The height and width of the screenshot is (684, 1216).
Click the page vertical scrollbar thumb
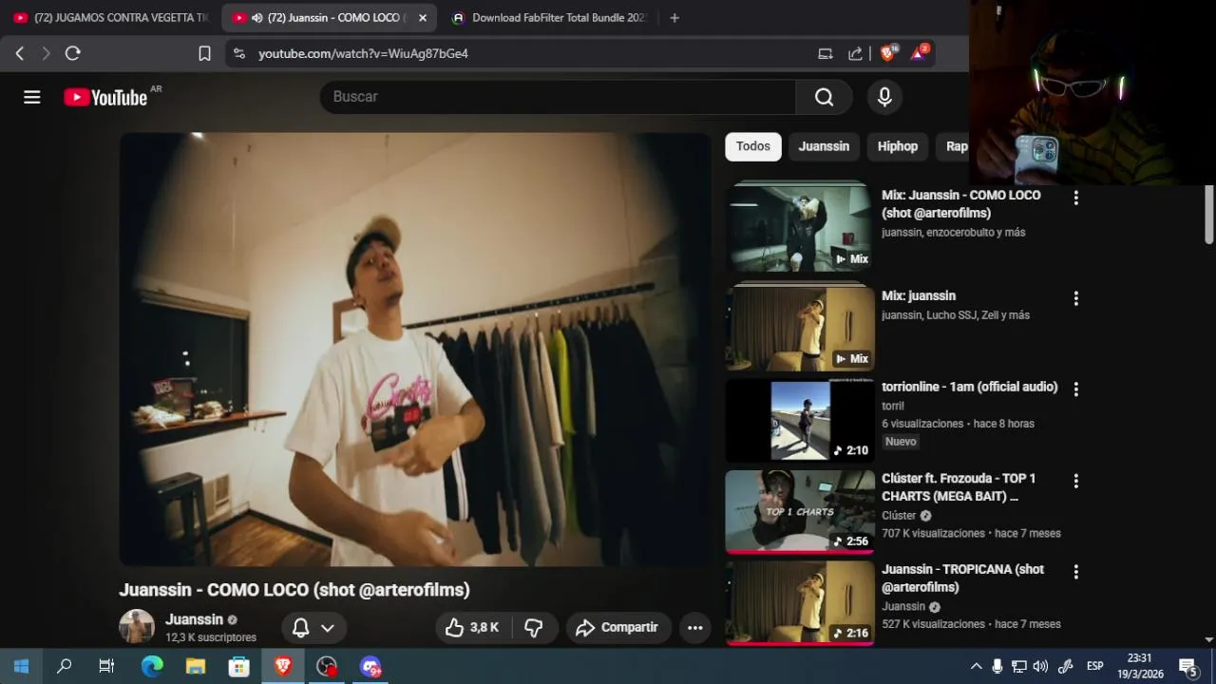pyautogui.click(x=1208, y=214)
